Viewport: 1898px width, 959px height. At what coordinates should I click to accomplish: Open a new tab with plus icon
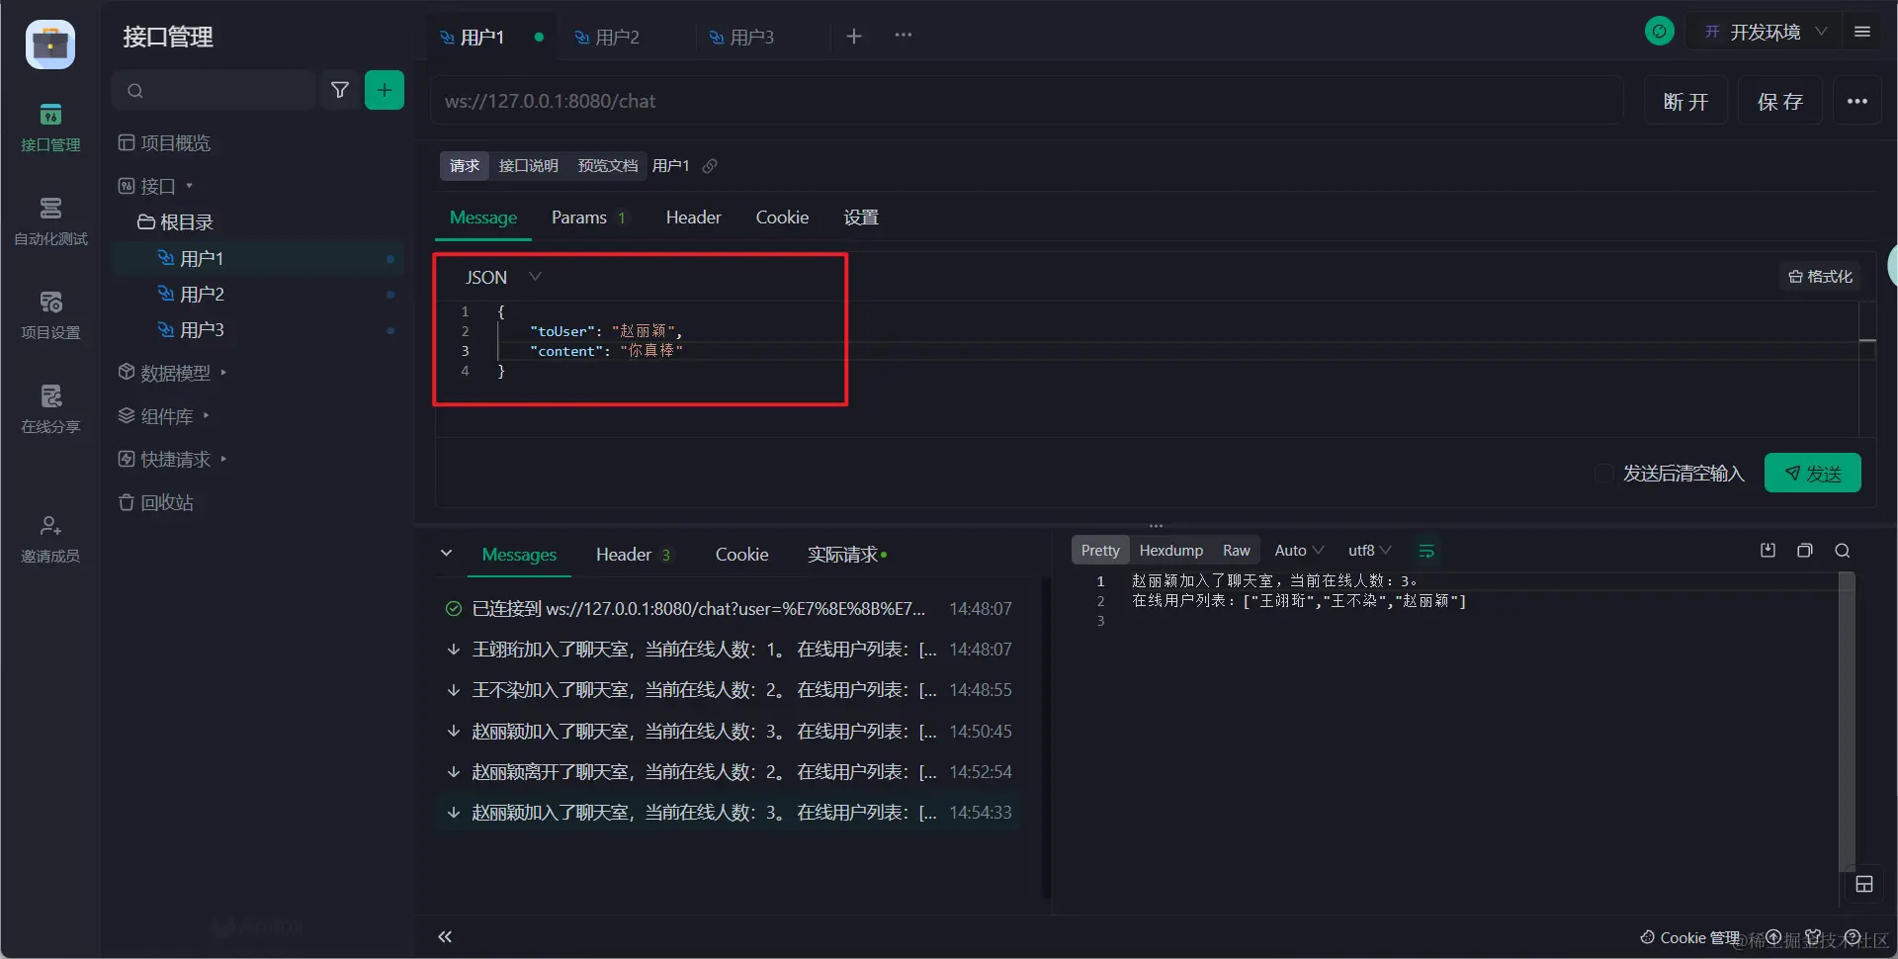coord(854,37)
